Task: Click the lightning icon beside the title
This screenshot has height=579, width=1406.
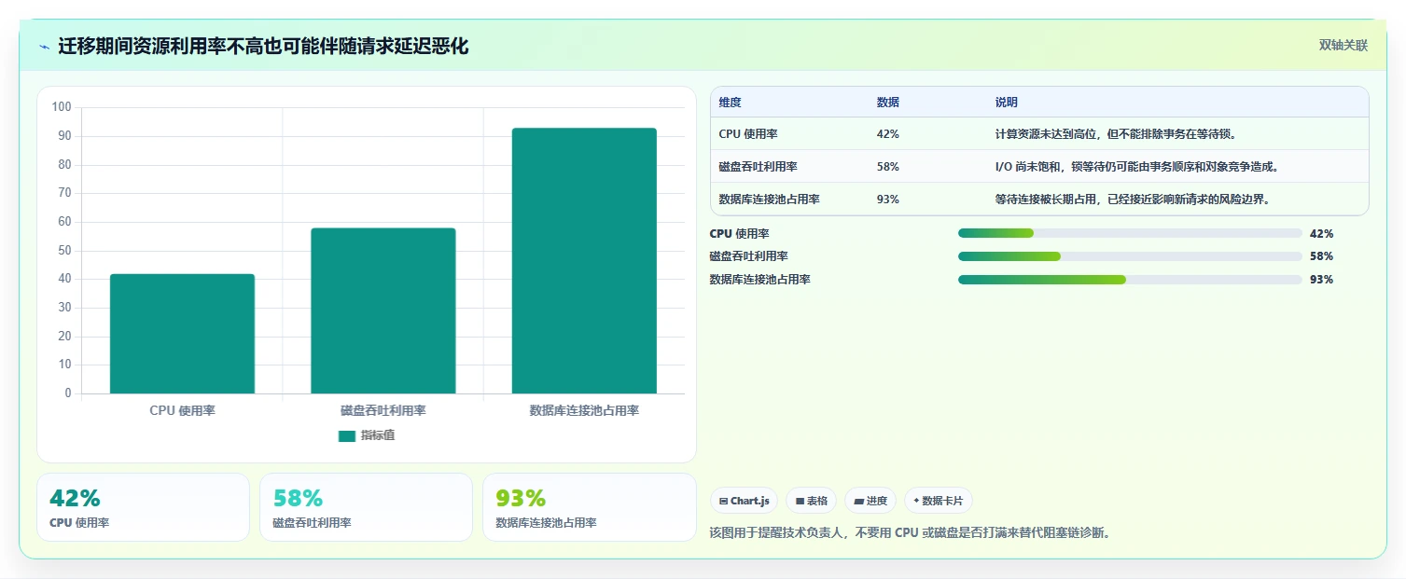Action: point(44,47)
